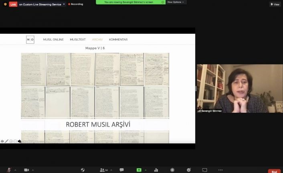
Task: Open the Security shield icon
Action: pyautogui.click(x=83, y=170)
